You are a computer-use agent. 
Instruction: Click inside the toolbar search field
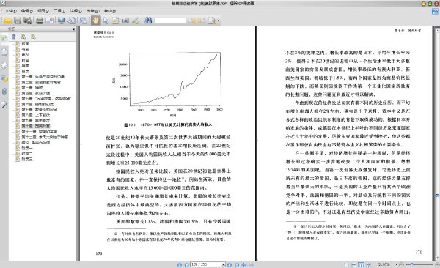(x=170, y=21)
